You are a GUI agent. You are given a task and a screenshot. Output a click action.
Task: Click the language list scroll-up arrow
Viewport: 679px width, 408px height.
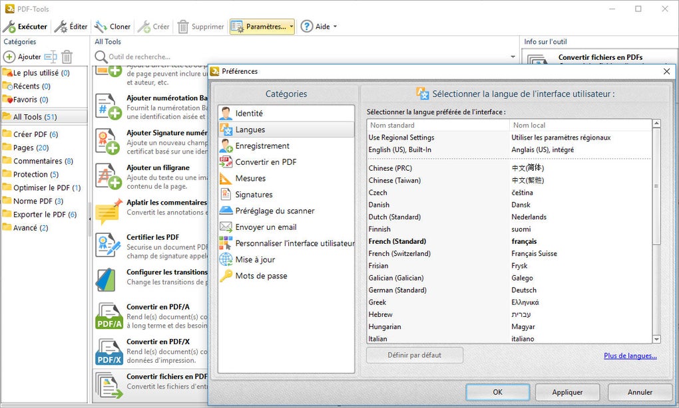(656, 124)
